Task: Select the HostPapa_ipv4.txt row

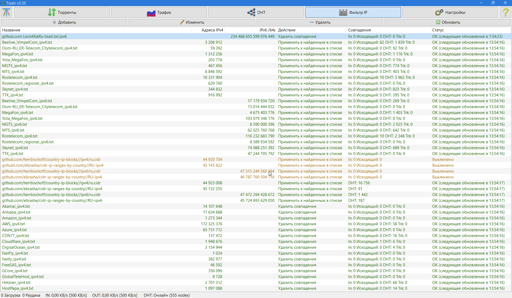Action: coord(256,288)
